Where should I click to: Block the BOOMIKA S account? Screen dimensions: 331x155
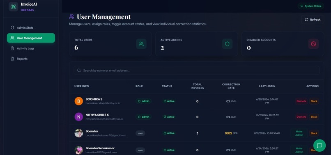point(314,101)
